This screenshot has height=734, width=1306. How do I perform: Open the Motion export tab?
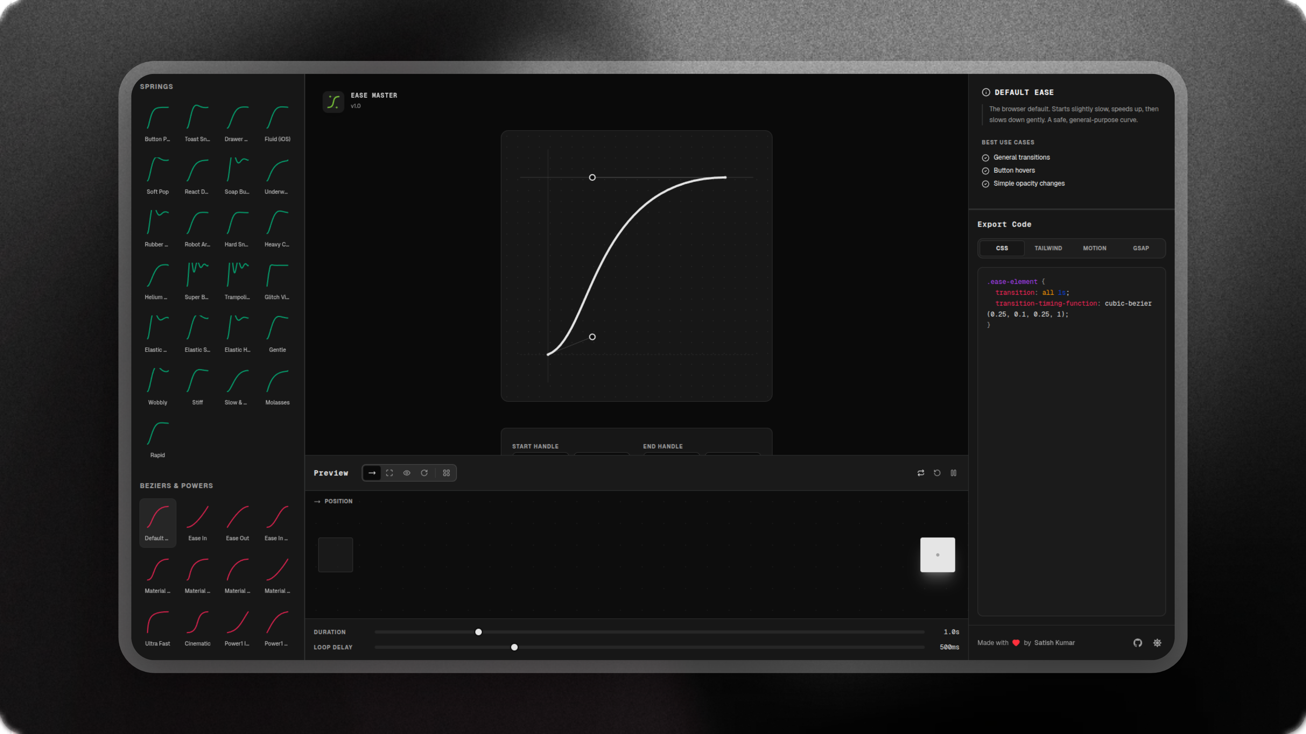pos(1095,248)
